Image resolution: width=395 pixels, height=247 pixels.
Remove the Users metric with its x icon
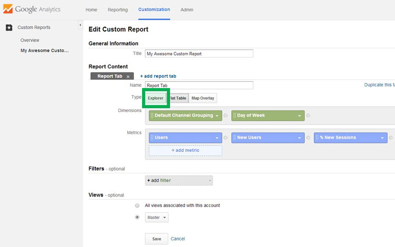(226, 138)
